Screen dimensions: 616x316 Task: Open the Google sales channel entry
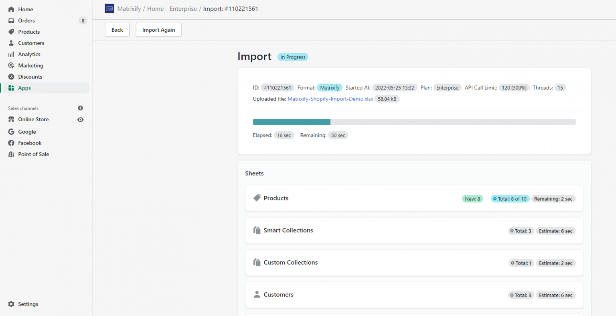pos(26,132)
